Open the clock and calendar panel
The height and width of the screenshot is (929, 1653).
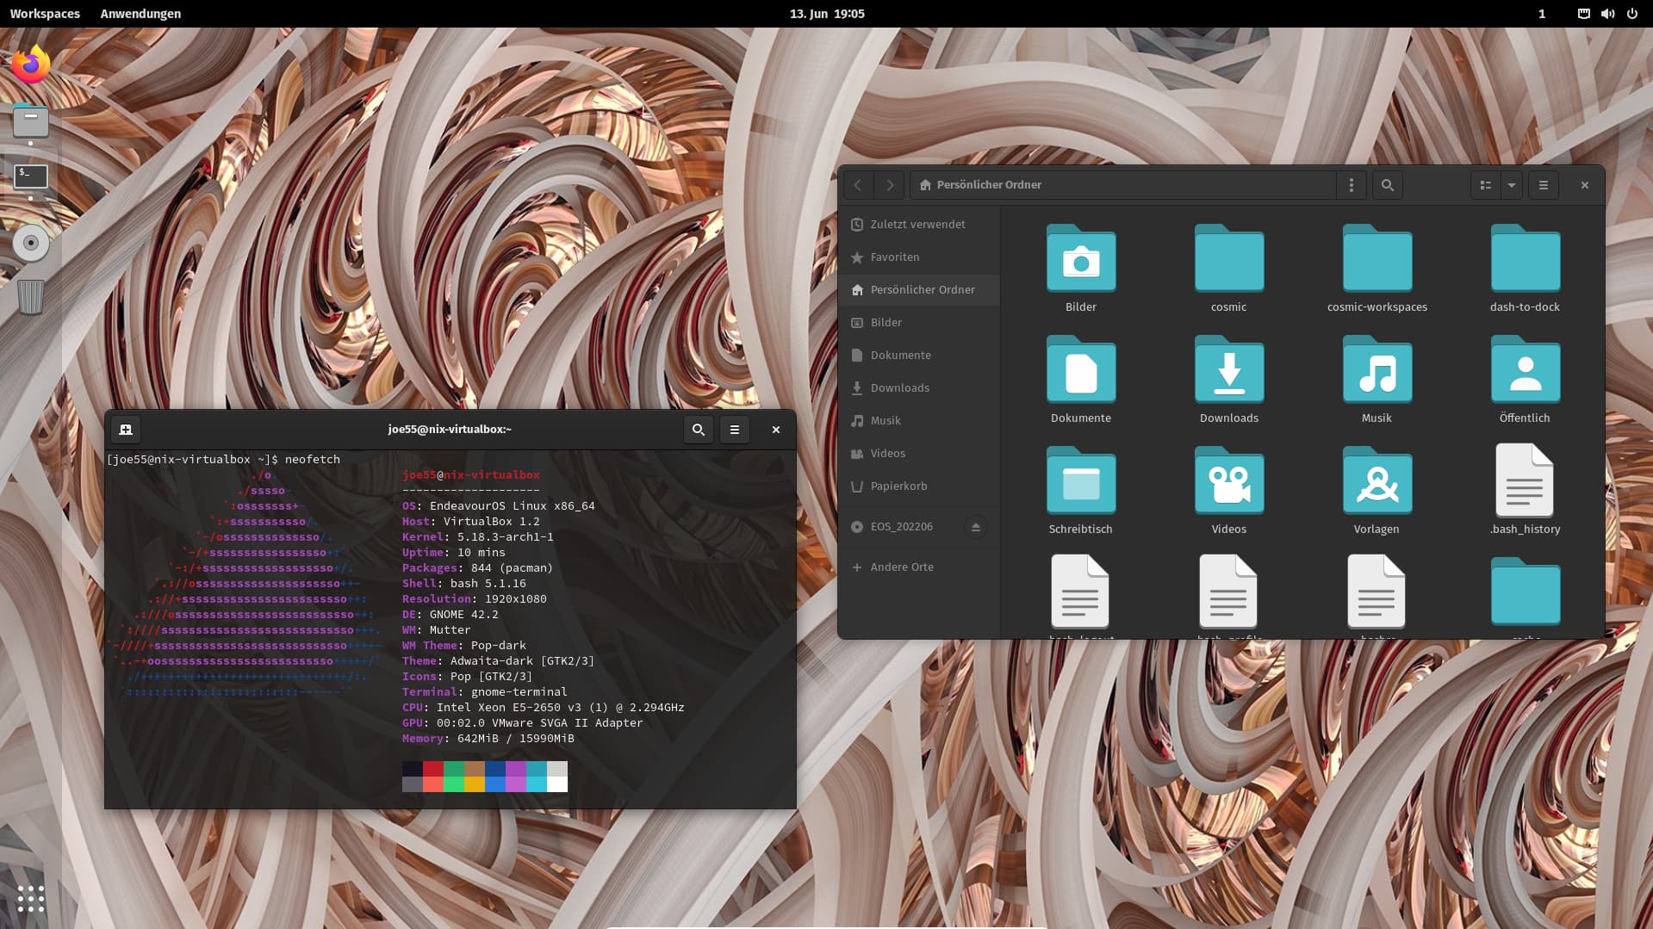tap(827, 14)
